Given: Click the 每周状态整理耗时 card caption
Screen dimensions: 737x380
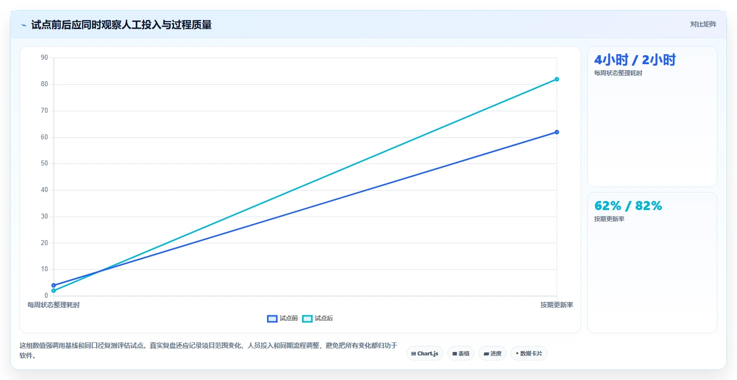Looking at the screenshot, I should (x=618, y=73).
